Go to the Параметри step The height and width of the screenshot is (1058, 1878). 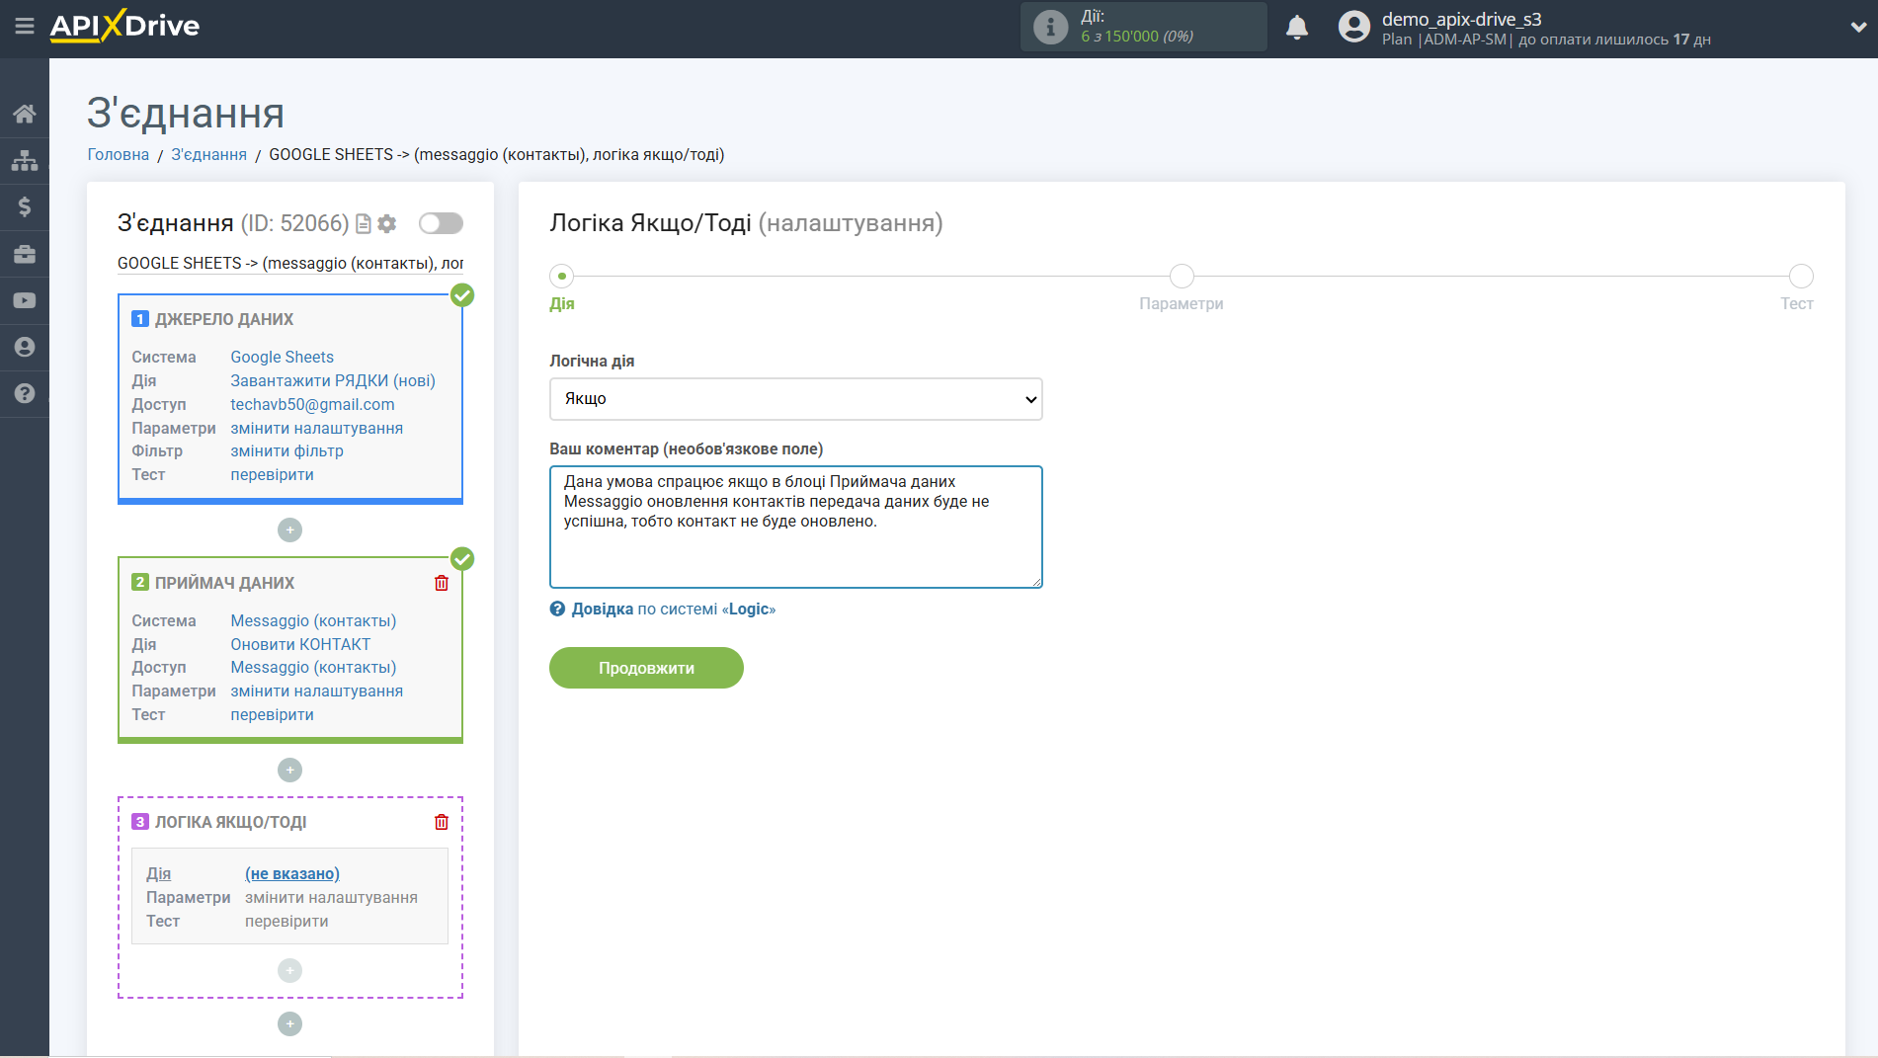click(1181, 277)
